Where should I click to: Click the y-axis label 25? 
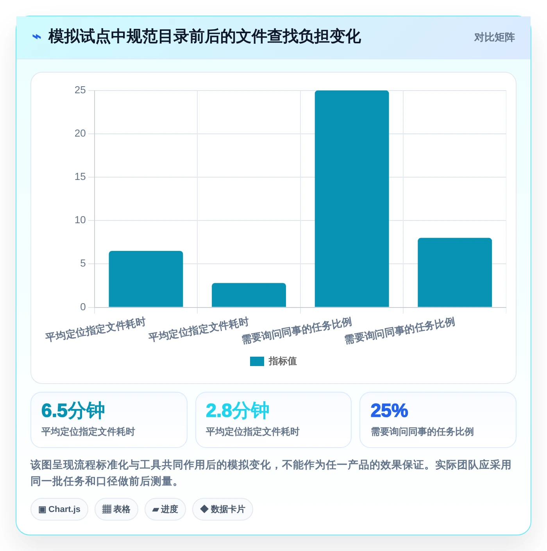click(80, 90)
